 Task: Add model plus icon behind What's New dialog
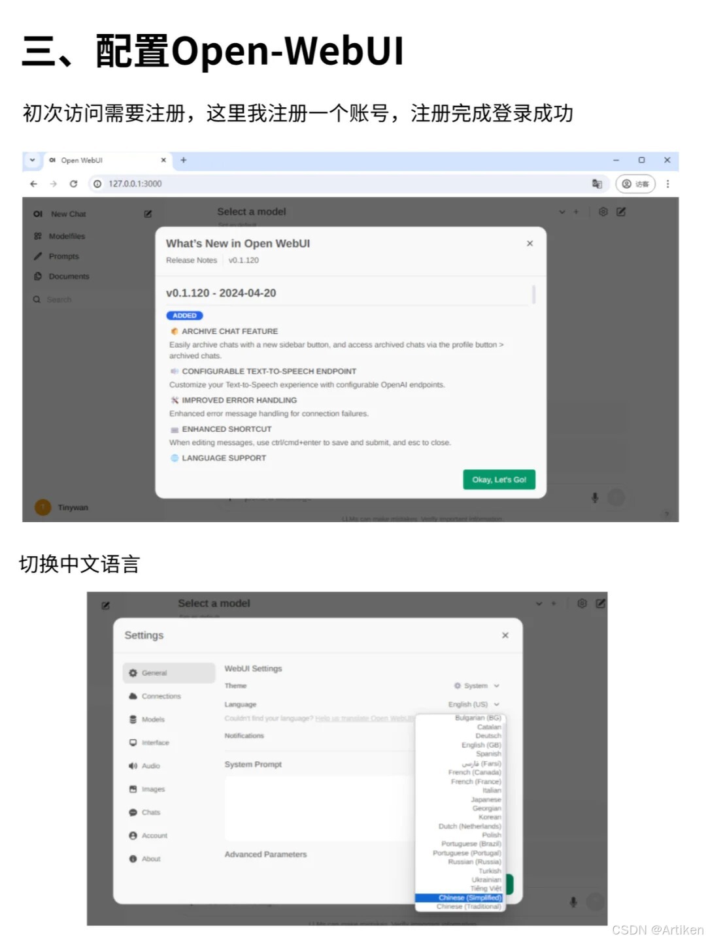(576, 212)
